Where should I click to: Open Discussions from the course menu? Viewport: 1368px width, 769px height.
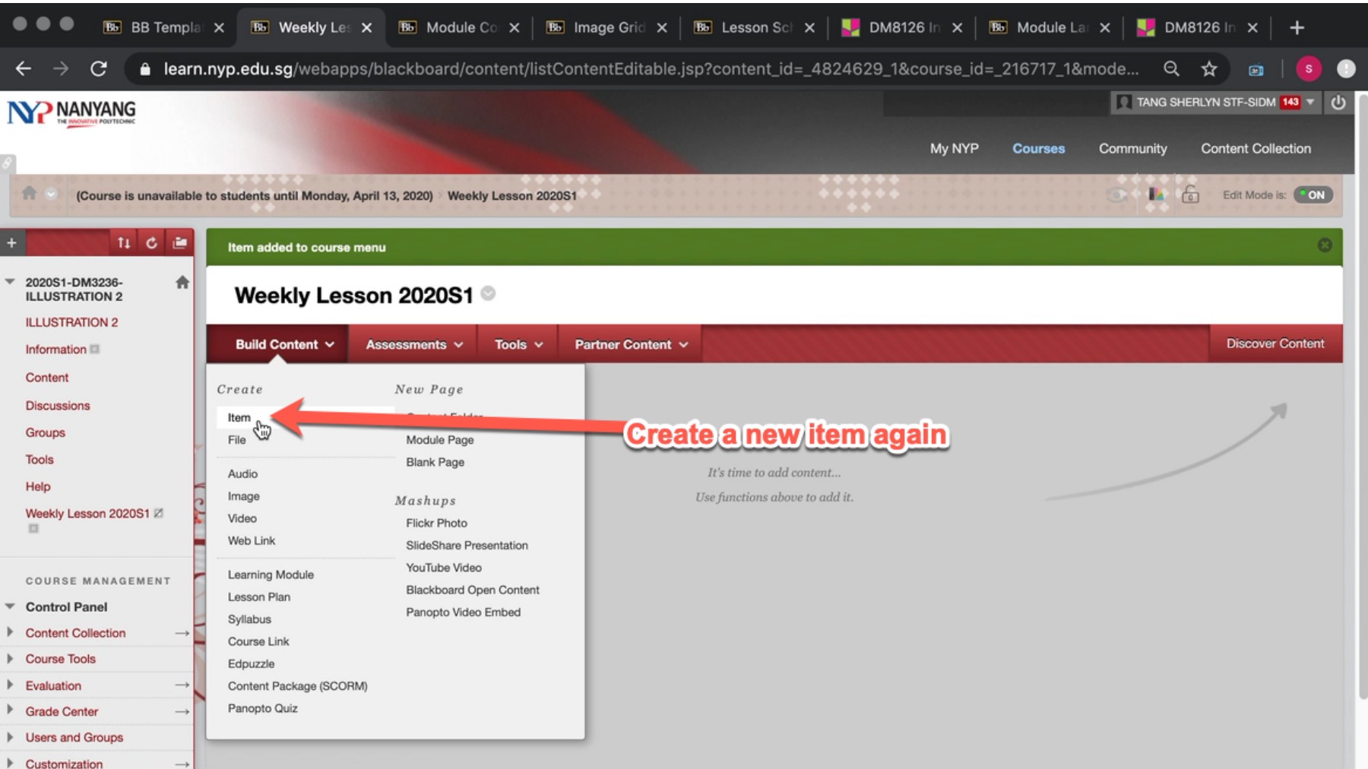point(57,405)
